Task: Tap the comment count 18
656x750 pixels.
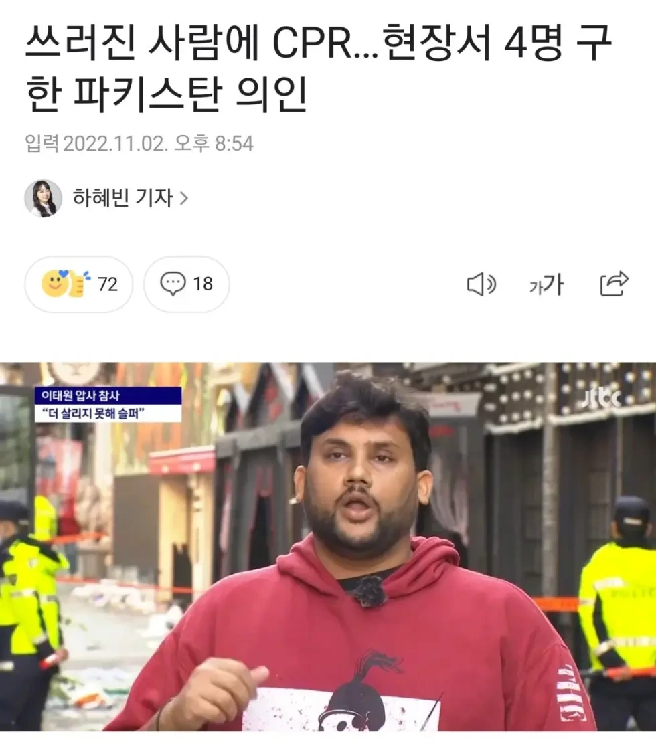Action: coord(203,284)
